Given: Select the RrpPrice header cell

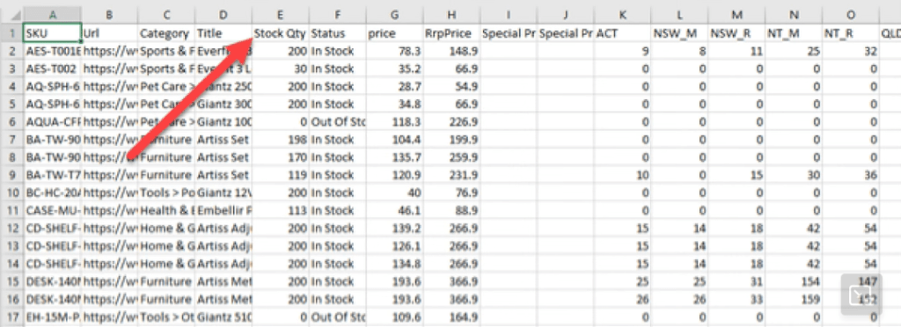Looking at the screenshot, I should tap(451, 34).
